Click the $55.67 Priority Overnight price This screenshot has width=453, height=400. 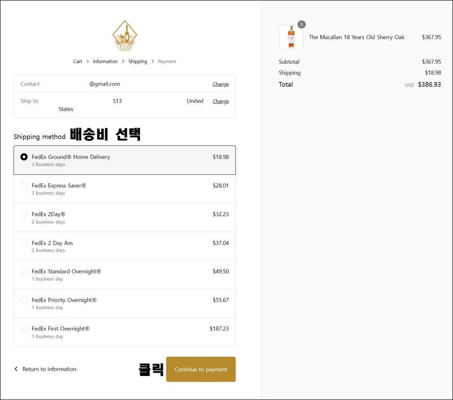point(221,300)
